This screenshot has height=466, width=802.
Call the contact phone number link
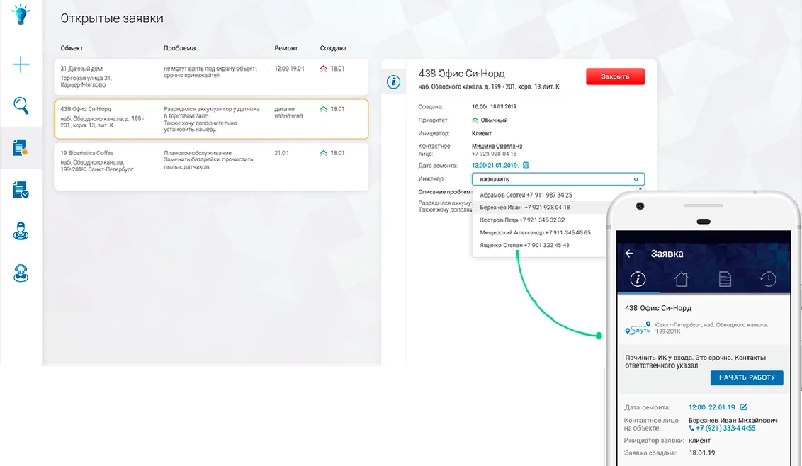pyautogui.click(x=721, y=428)
